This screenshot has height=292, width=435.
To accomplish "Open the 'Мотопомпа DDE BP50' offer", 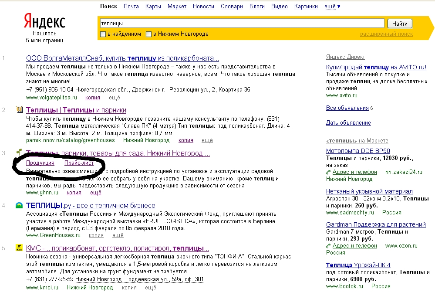I will (x=358, y=151).
